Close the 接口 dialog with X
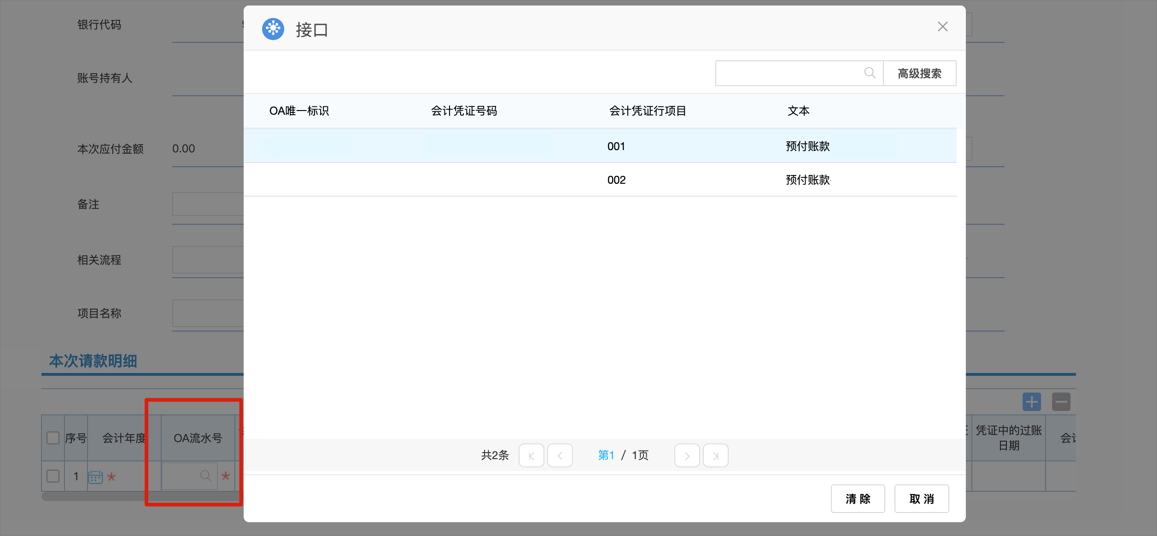Viewport: 1157px width, 536px height. point(942,27)
